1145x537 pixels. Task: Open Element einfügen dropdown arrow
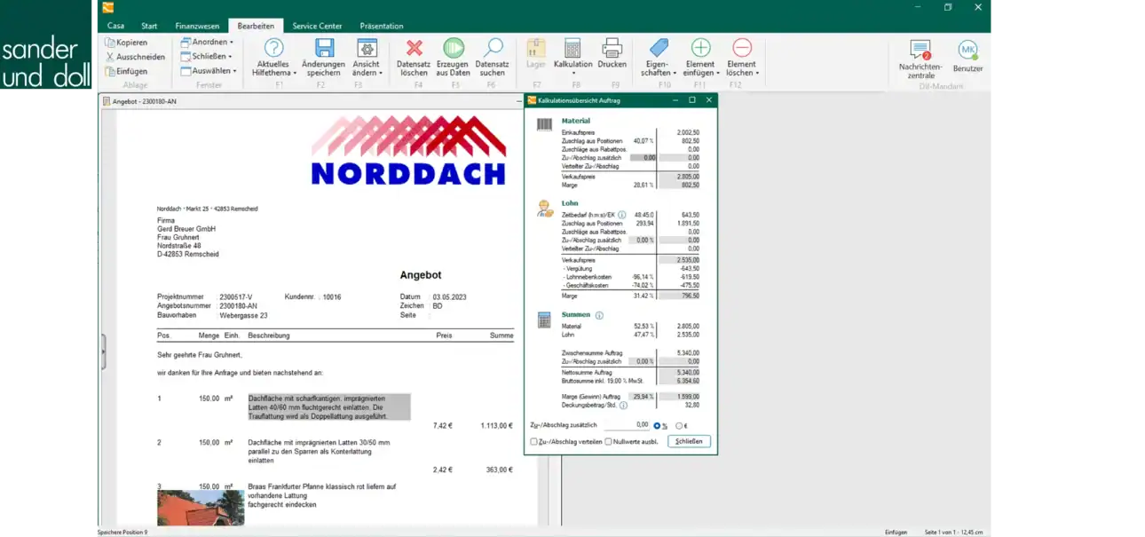coord(717,73)
